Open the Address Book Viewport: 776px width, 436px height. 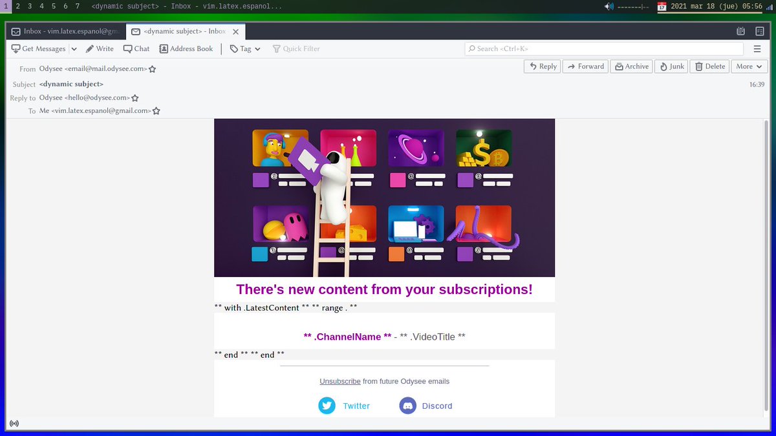point(186,48)
